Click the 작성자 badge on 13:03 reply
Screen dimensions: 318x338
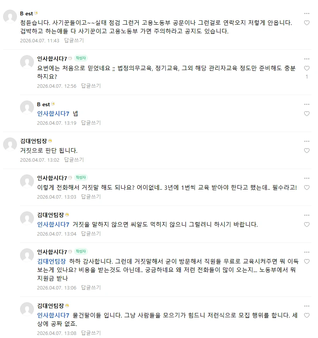[x=81, y=177]
